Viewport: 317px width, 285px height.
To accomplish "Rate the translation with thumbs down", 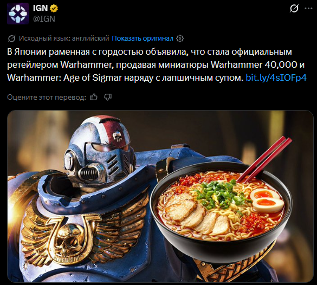I will point(108,97).
